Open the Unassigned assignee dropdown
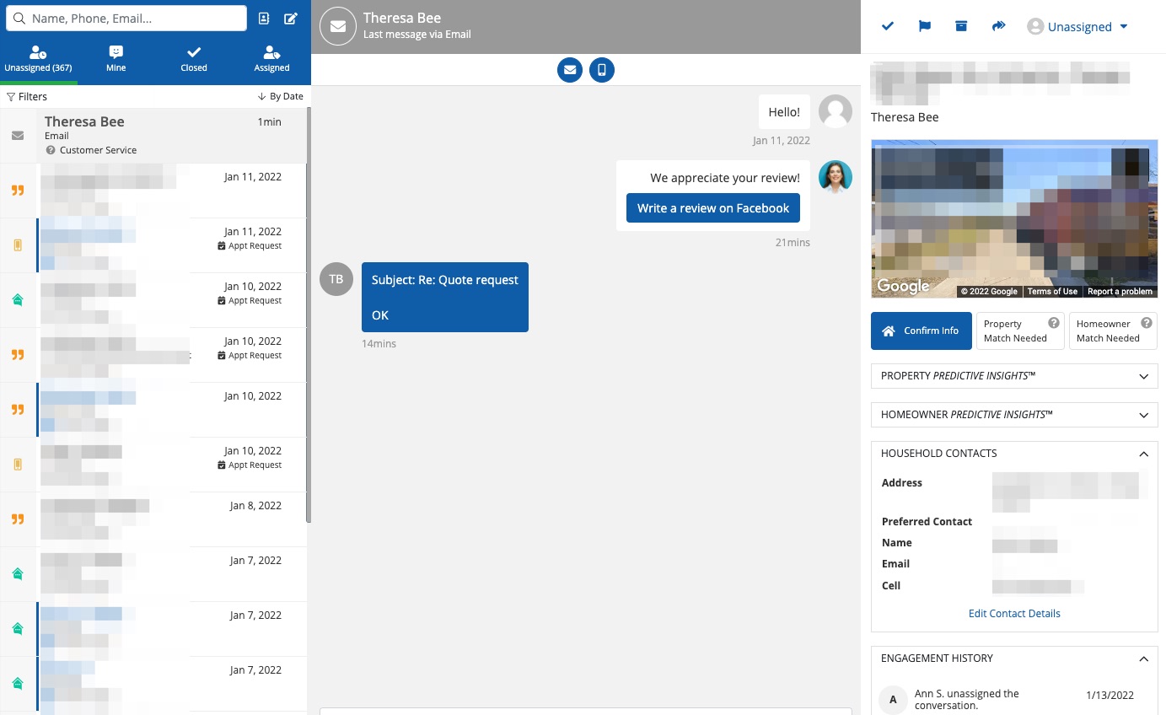Image resolution: width=1166 pixels, height=715 pixels. tap(1077, 27)
